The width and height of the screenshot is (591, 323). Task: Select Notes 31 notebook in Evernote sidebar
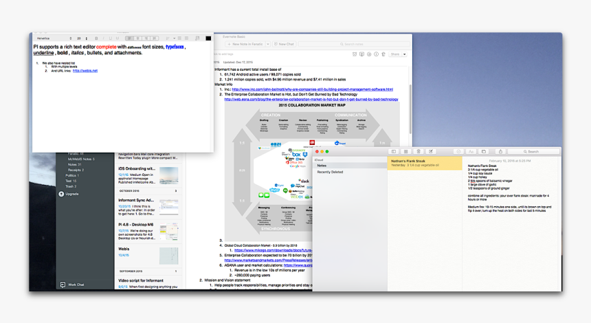click(75, 165)
